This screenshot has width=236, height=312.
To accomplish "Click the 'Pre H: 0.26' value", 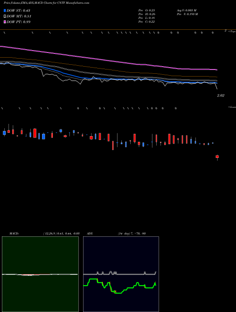I will [147, 14].
